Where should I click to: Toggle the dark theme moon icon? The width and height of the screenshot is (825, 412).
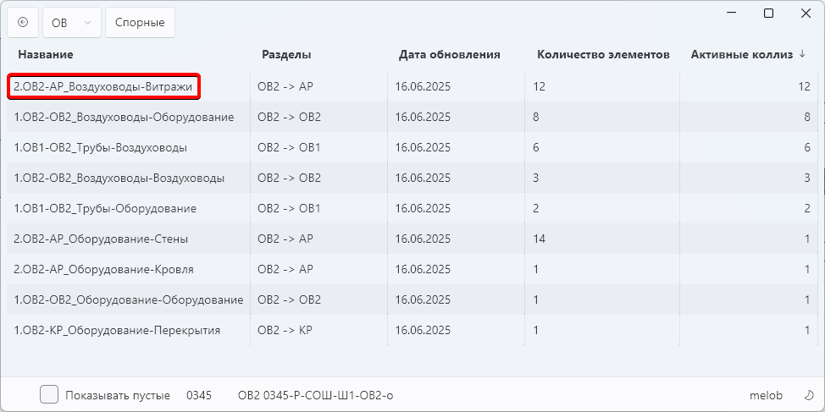coord(809,395)
